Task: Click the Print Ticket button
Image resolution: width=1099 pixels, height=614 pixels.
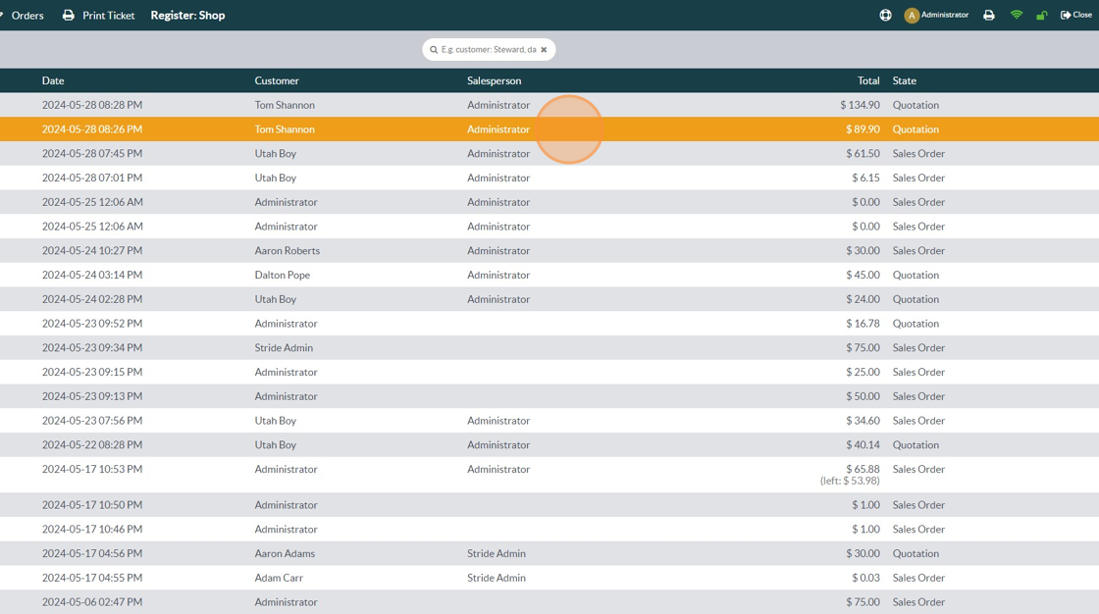Action: pos(99,15)
